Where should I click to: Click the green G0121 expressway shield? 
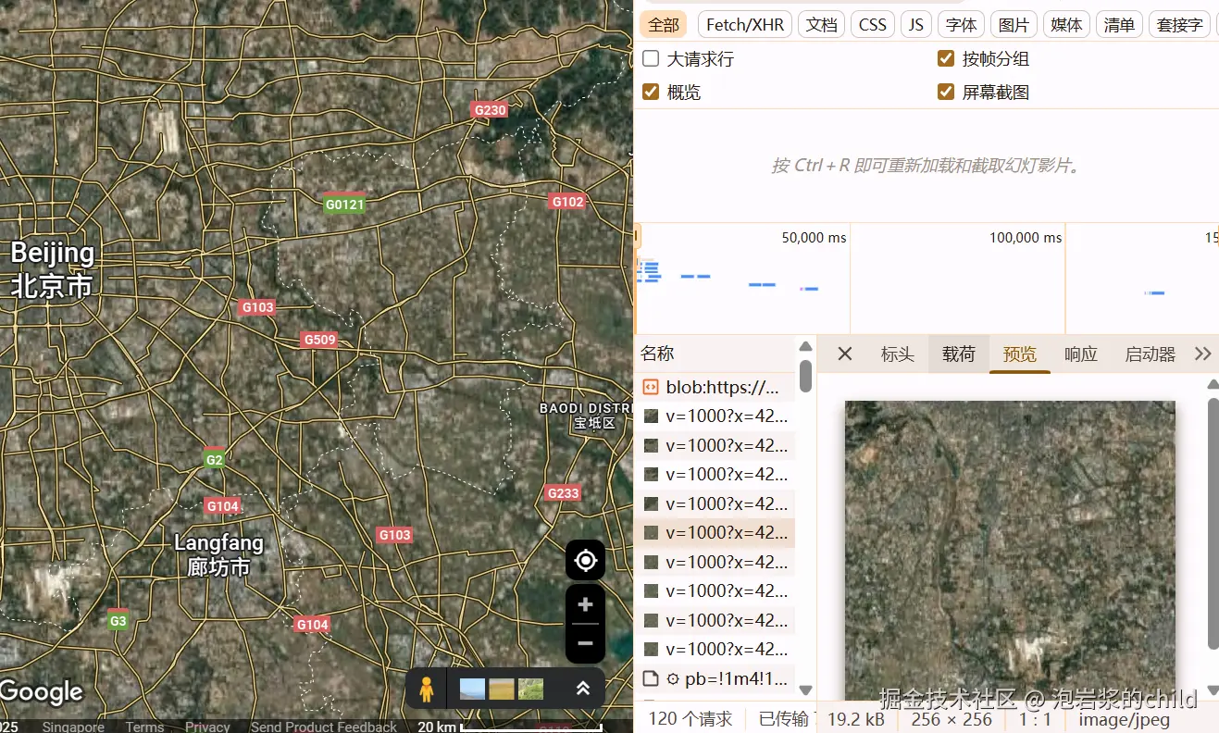(344, 205)
